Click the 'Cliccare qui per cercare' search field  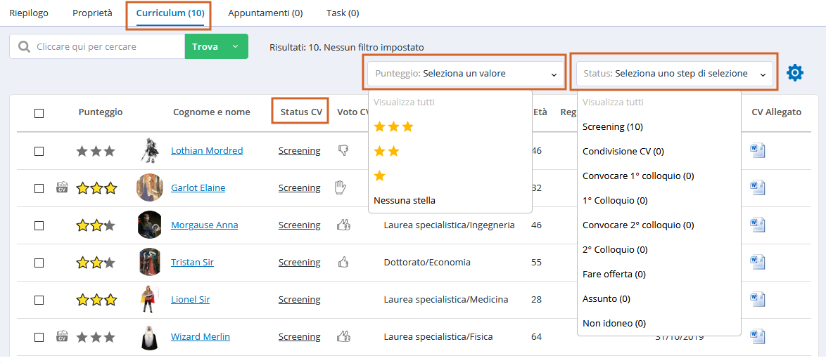(x=108, y=47)
